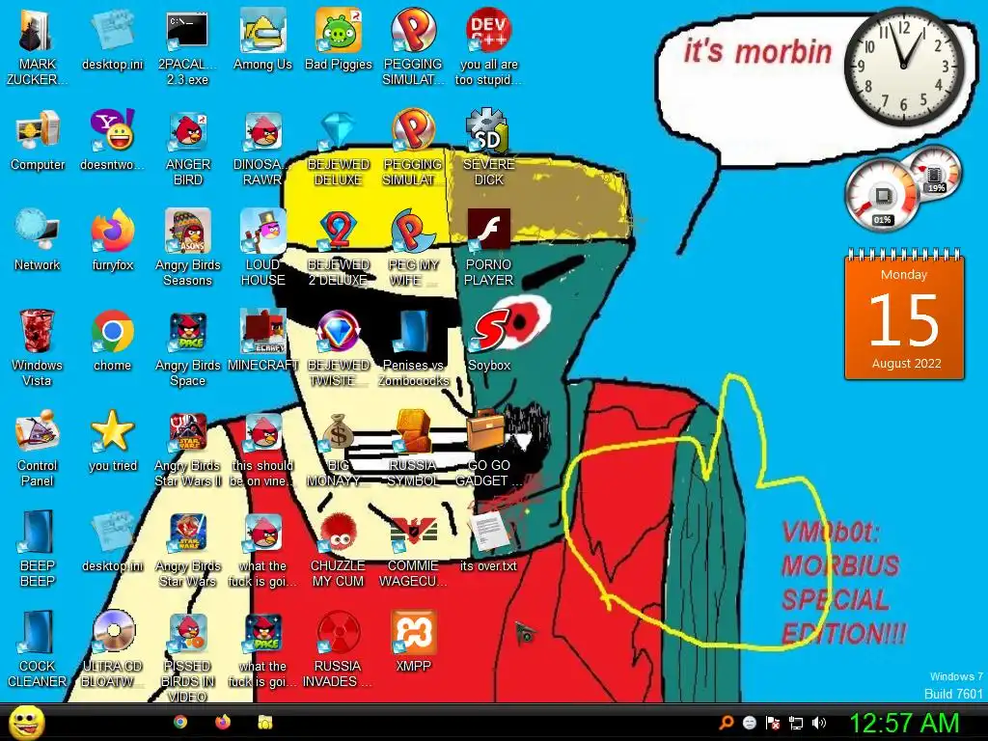The image size is (988, 741).
Task: Open RUSSIA INVADES radiation icon
Action: [x=339, y=633]
